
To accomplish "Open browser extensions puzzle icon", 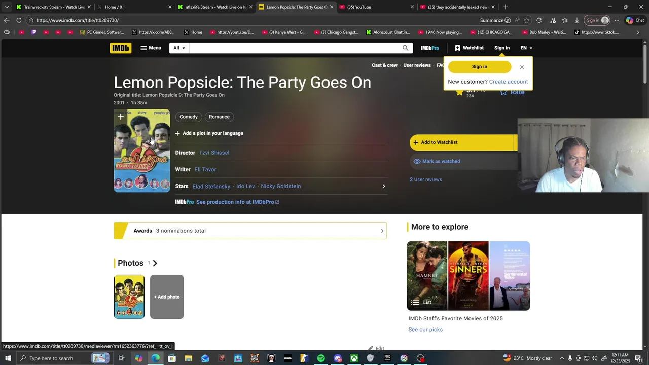I will (539, 20).
